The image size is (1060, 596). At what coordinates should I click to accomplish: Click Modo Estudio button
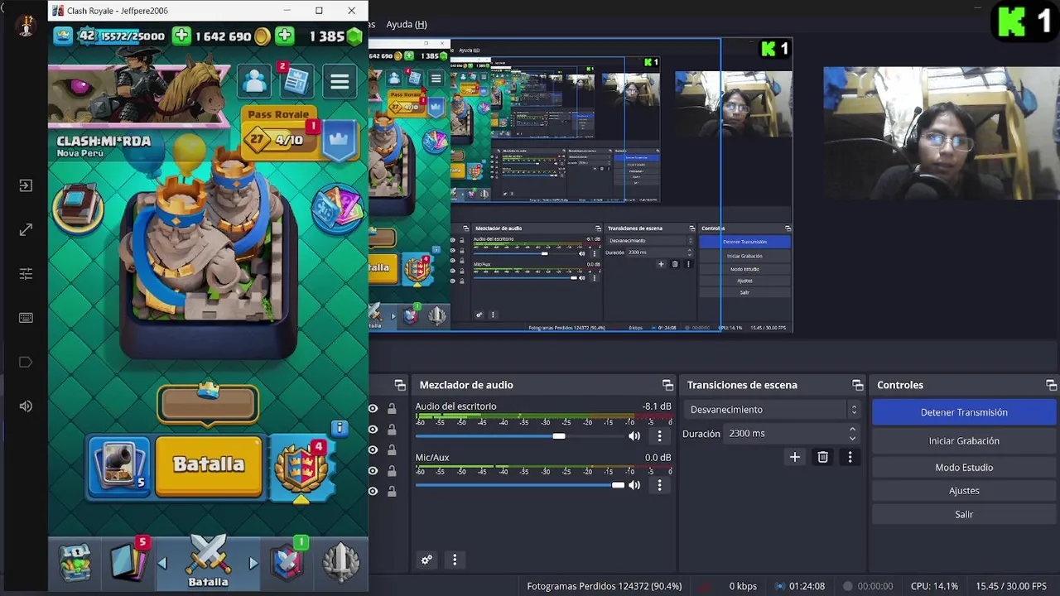964,468
